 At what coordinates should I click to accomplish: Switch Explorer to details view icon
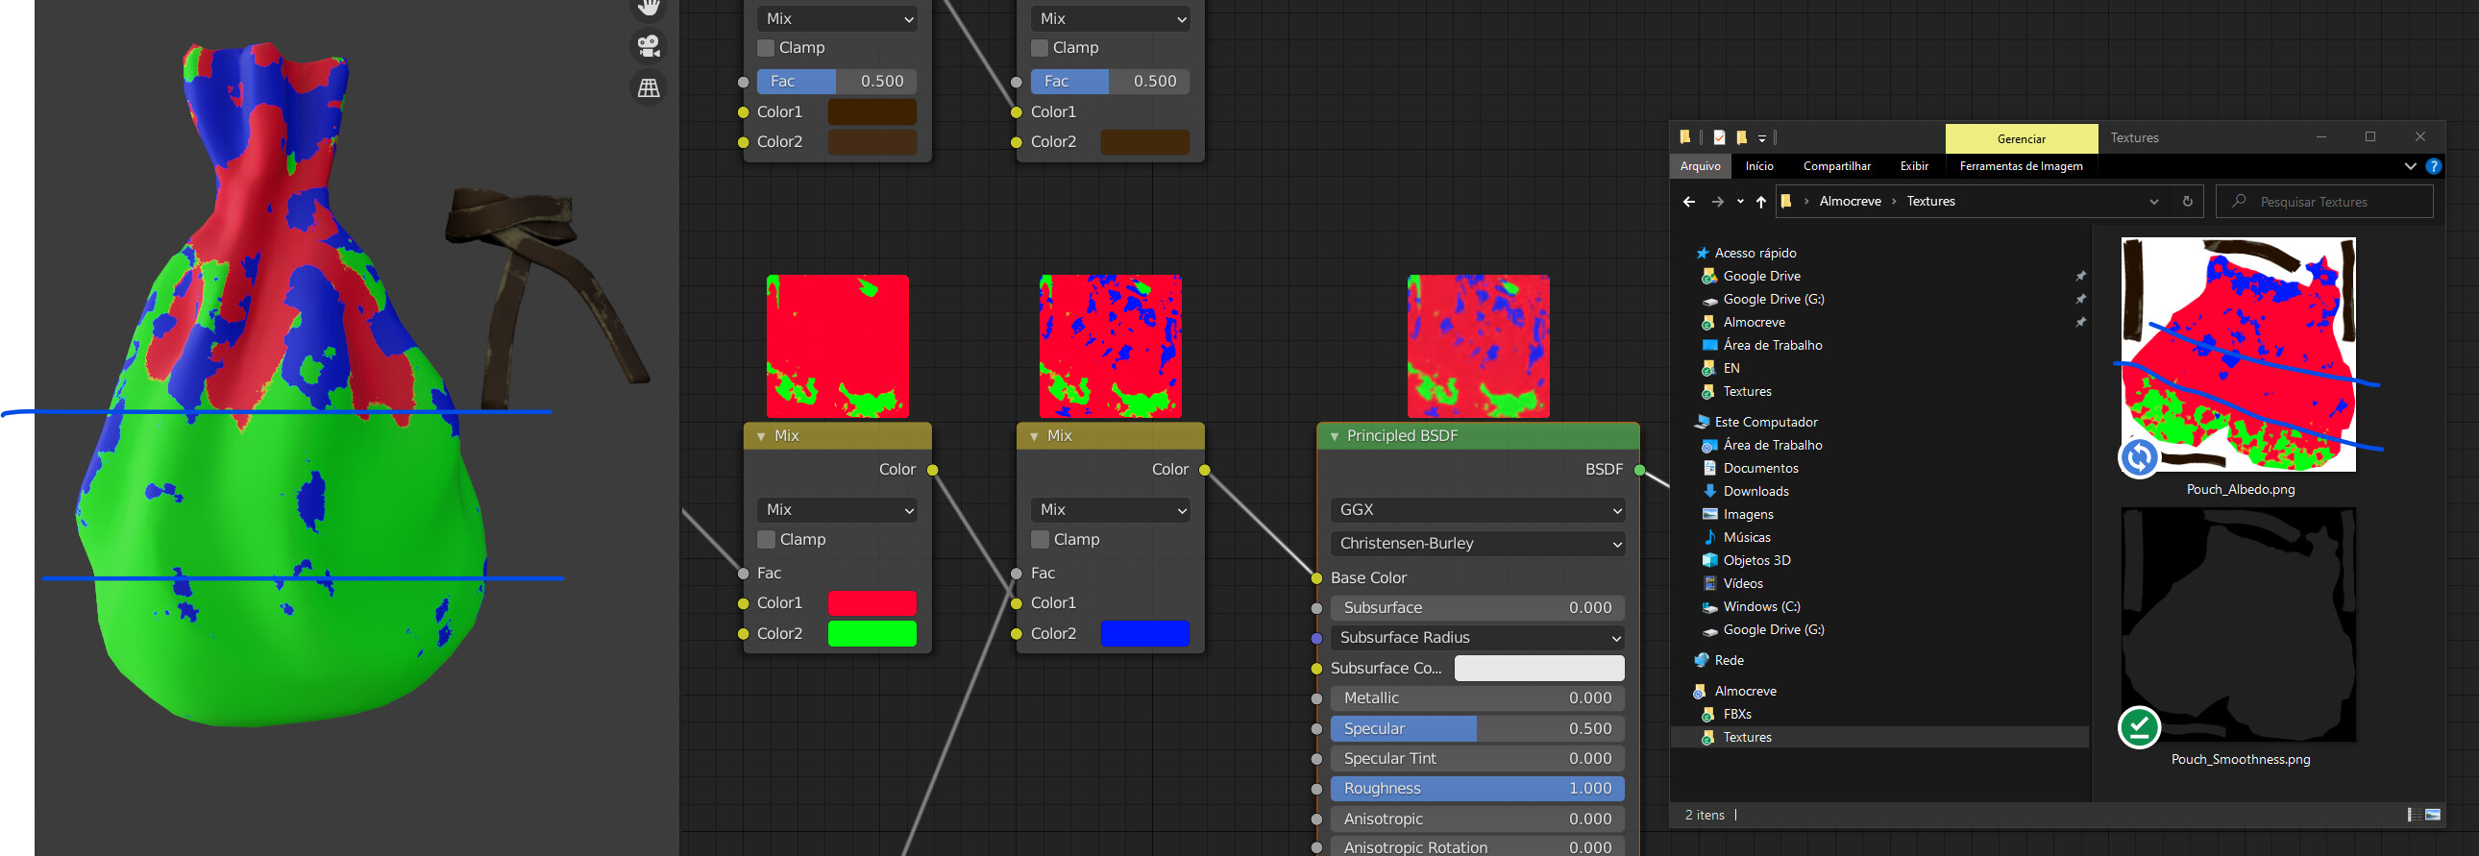coord(2415,815)
